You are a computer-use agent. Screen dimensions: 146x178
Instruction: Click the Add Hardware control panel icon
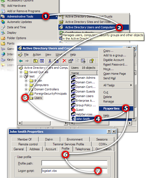3,6
